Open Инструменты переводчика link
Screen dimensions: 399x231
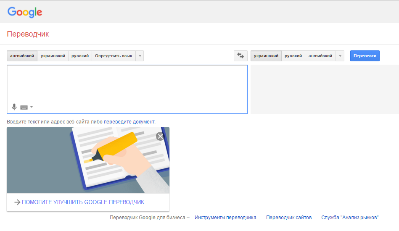click(225, 218)
